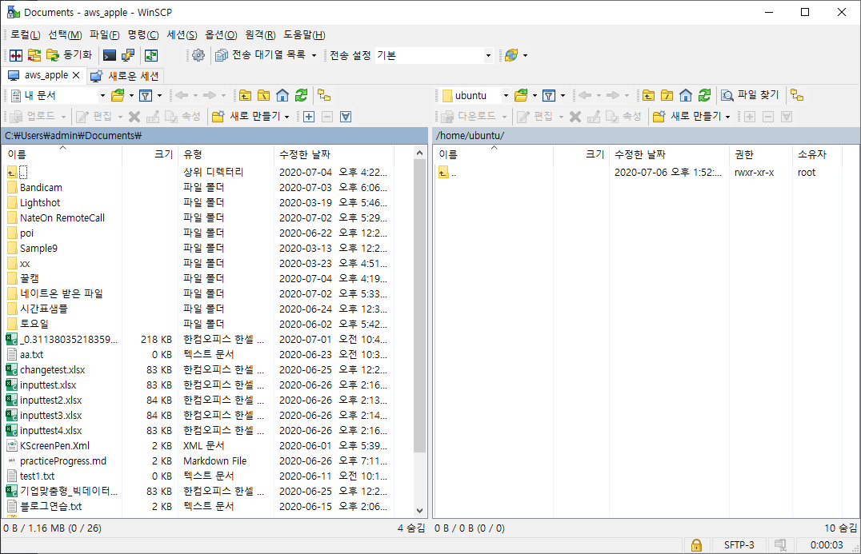Select the Lightshot folder
Screen dimensions: 861x554
pyautogui.click(x=40, y=203)
